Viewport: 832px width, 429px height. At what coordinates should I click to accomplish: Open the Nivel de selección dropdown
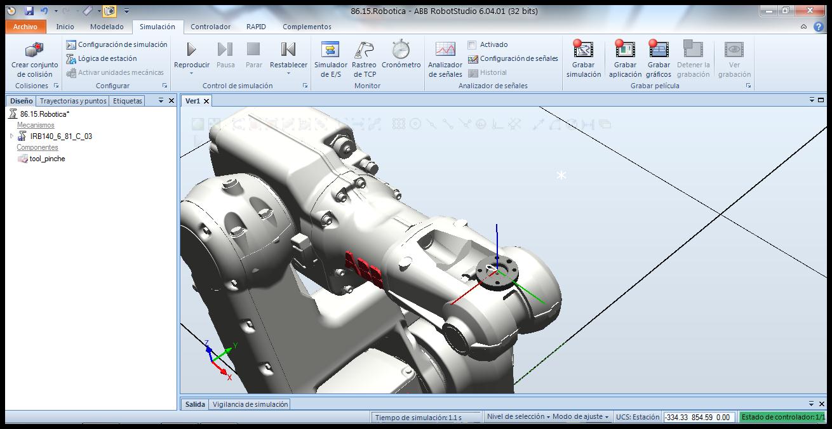pos(518,417)
